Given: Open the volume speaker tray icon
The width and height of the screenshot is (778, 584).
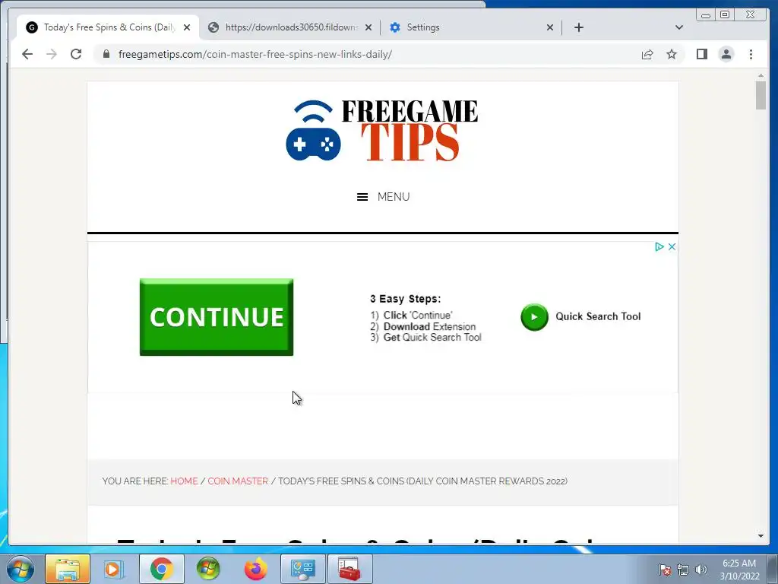Looking at the screenshot, I should point(701,570).
